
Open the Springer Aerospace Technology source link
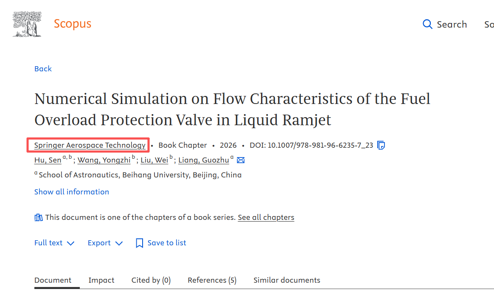pyautogui.click(x=90, y=145)
